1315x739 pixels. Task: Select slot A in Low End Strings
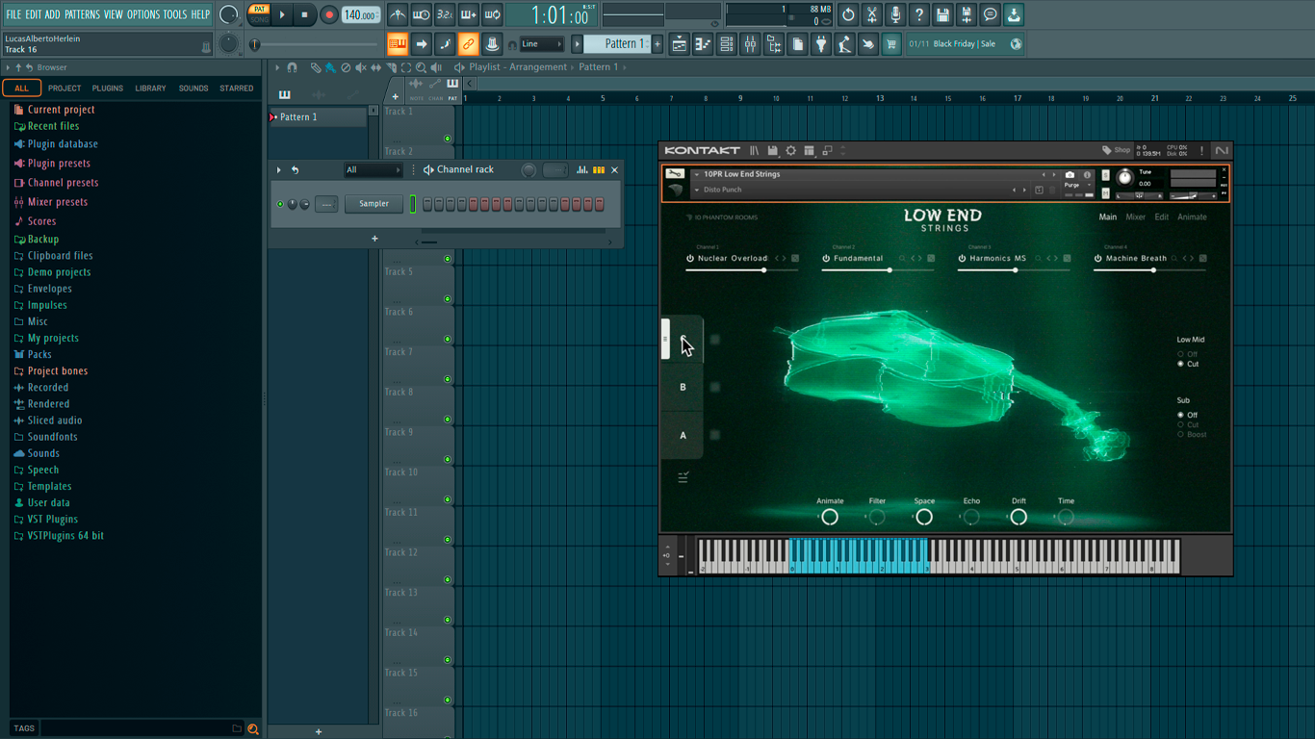(x=683, y=435)
